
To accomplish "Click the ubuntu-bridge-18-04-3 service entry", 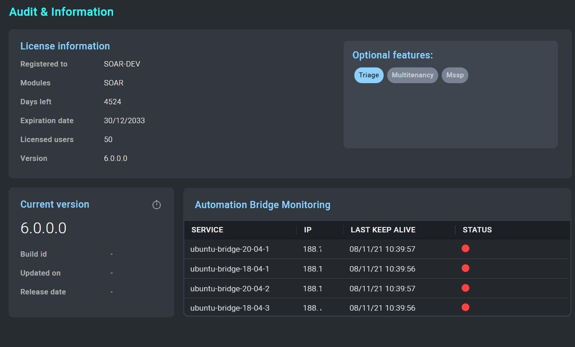I will 230,308.
